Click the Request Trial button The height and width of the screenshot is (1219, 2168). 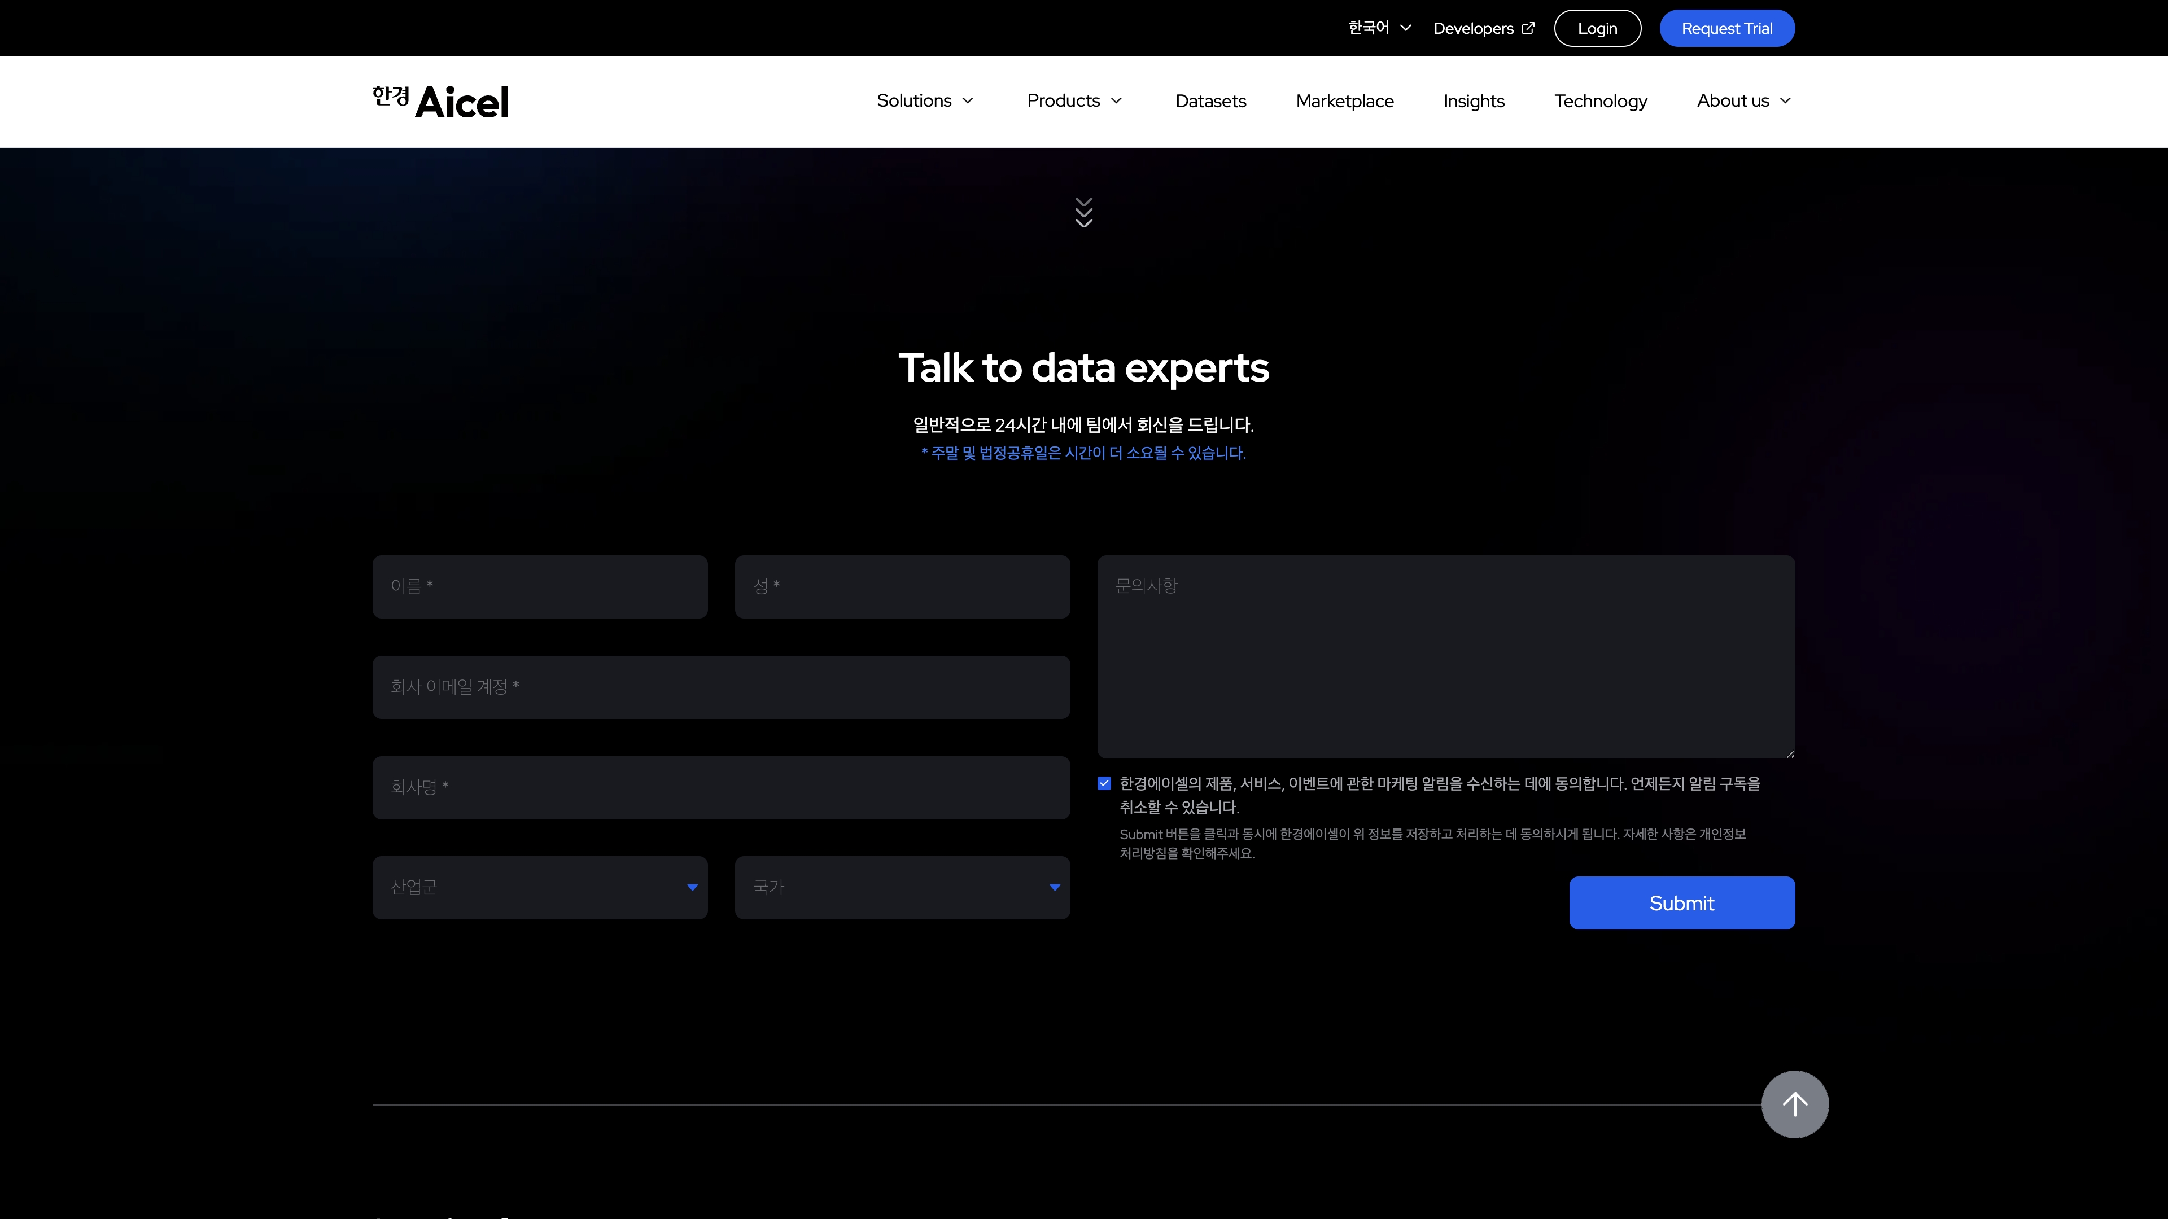(1727, 29)
